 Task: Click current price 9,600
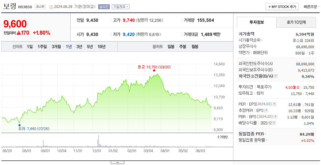15,24
